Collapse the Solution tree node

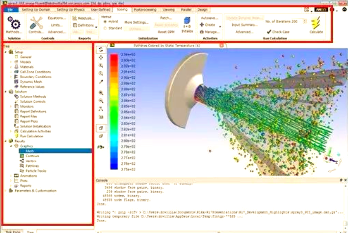5,91
